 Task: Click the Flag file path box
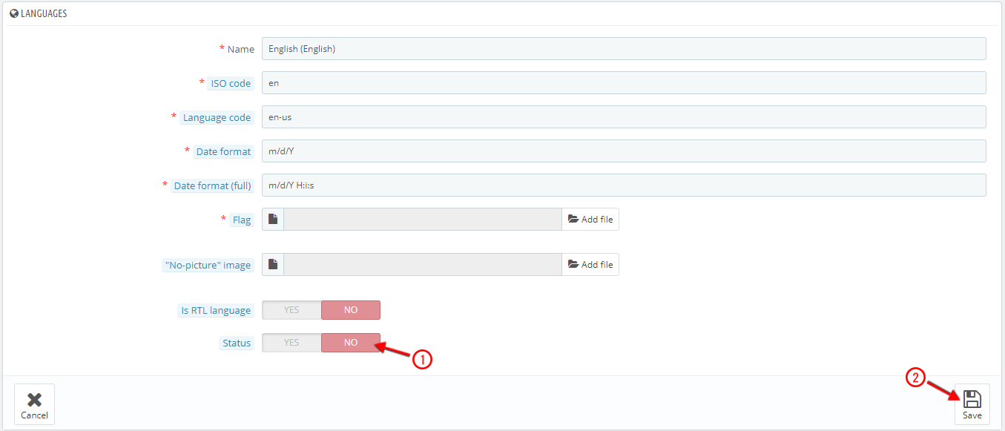point(423,220)
